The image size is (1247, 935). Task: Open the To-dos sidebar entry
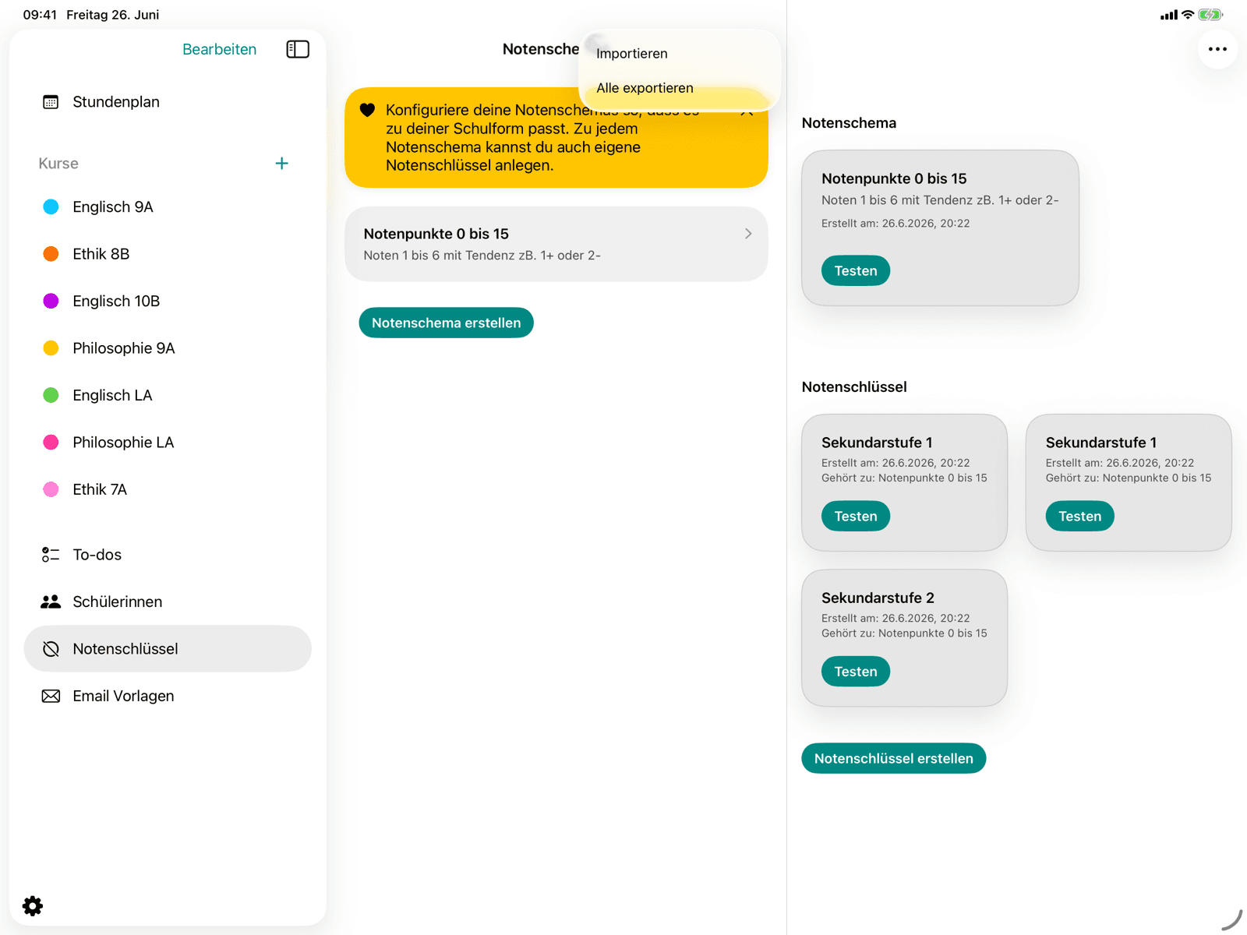[168, 555]
